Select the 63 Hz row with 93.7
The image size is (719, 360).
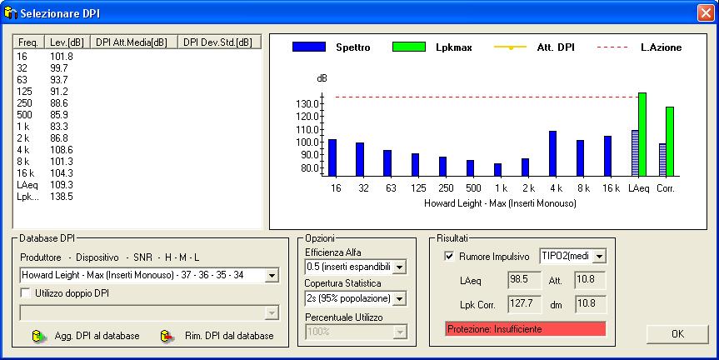click(x=137, y=80)
